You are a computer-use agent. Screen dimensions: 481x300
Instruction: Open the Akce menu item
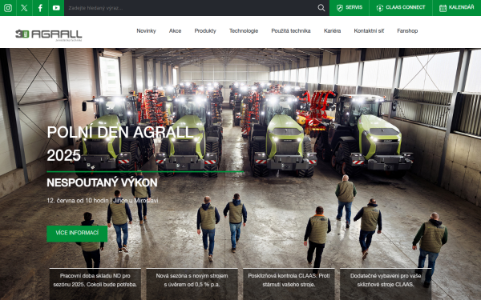click(175, 31)
